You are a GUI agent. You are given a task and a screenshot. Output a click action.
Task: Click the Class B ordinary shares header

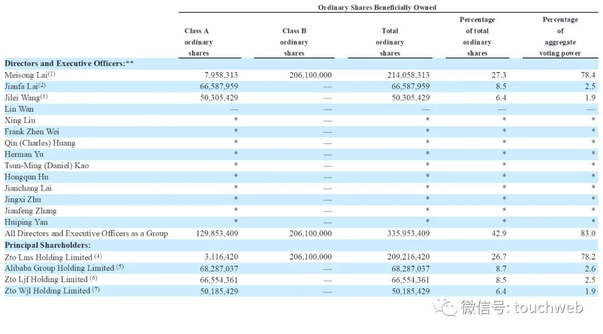tap(294, 42)
